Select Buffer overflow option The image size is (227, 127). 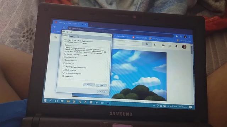71,57
